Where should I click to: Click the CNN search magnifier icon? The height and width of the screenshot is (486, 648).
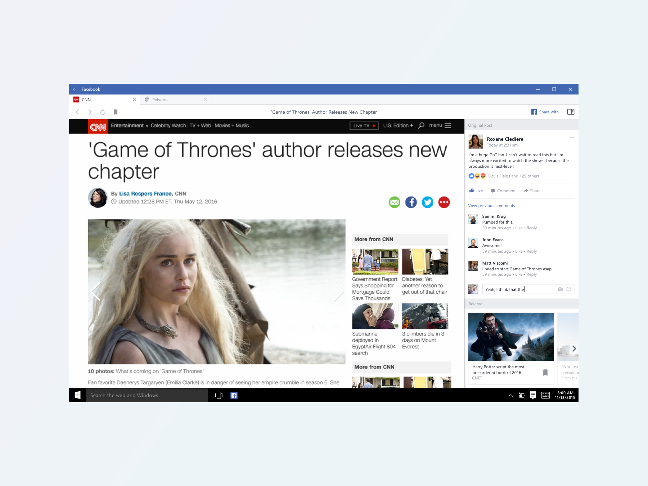pos(421,126)
